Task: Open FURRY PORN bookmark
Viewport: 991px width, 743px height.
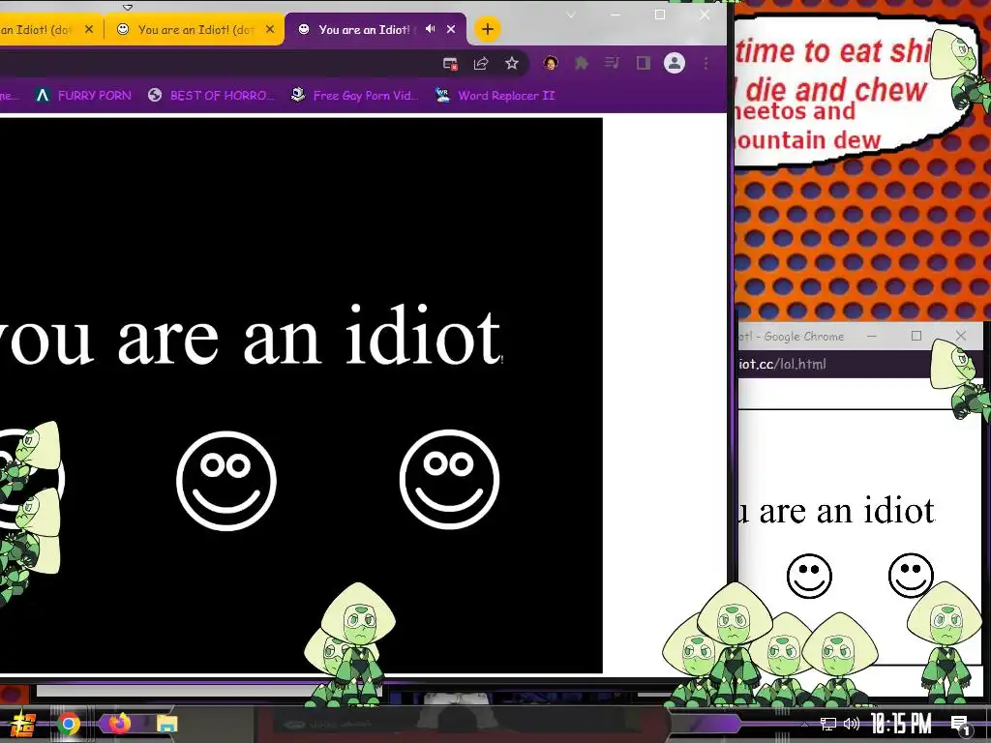Action: [x=83, y=96]
